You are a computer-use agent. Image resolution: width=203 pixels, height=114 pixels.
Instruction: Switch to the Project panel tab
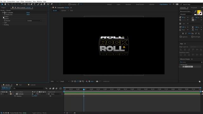click(x=3, y=8)
